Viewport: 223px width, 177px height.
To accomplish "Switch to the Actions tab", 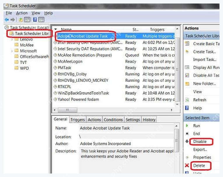I will [x=94, y=120].
